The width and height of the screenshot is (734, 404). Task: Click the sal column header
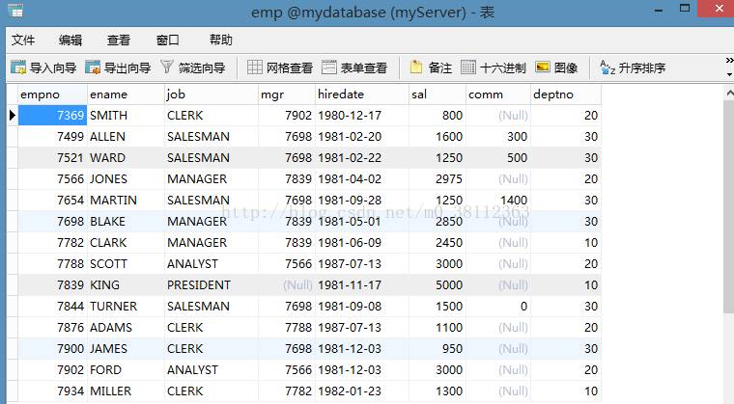point(438,94)
